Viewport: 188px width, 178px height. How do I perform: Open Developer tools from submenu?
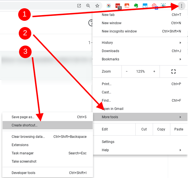[x=47, y=173]
